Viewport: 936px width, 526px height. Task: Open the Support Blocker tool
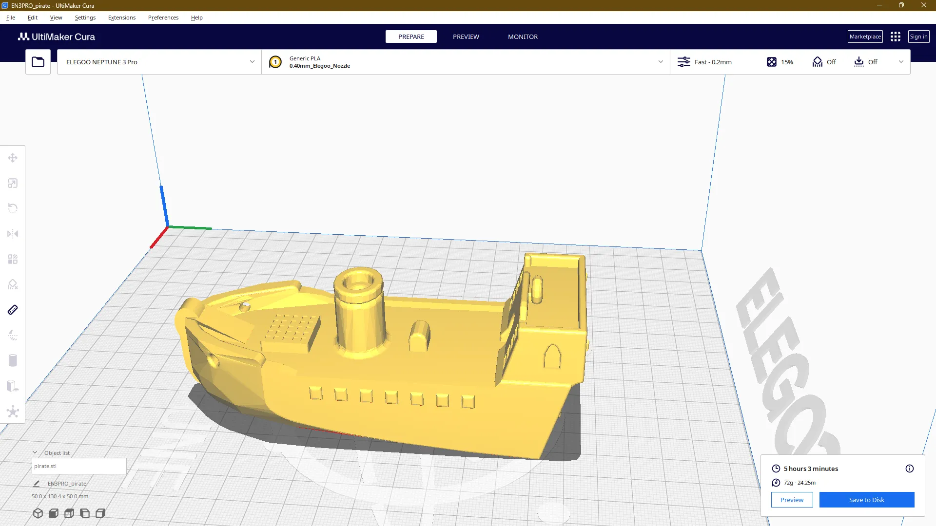13,284
